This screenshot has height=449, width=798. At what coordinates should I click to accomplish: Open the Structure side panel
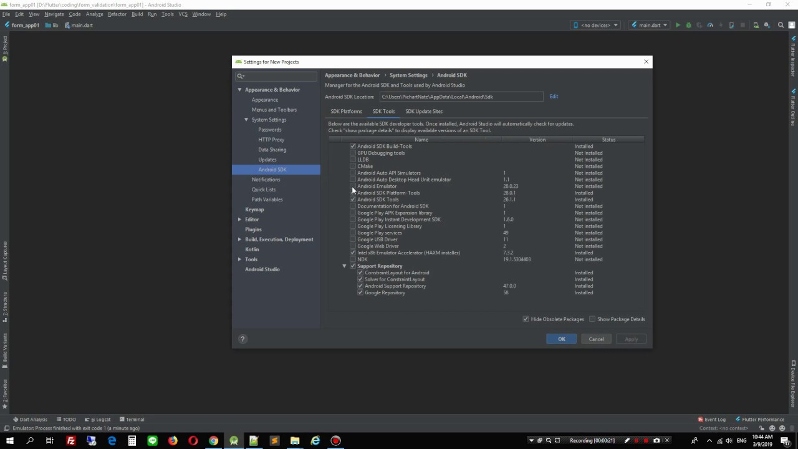[5, 306]
